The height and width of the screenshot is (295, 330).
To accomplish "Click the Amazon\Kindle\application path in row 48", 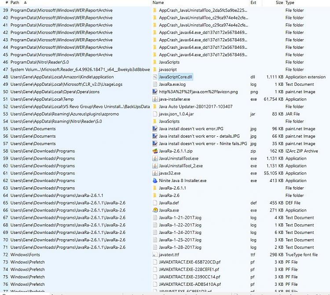I will (62, 77).
